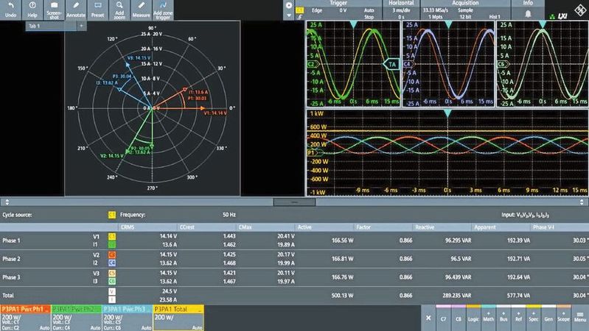The width and height of the screenshot is (589, 331).
Task: Click the Preset toolbar icon
Action: [x=97, y=10]
